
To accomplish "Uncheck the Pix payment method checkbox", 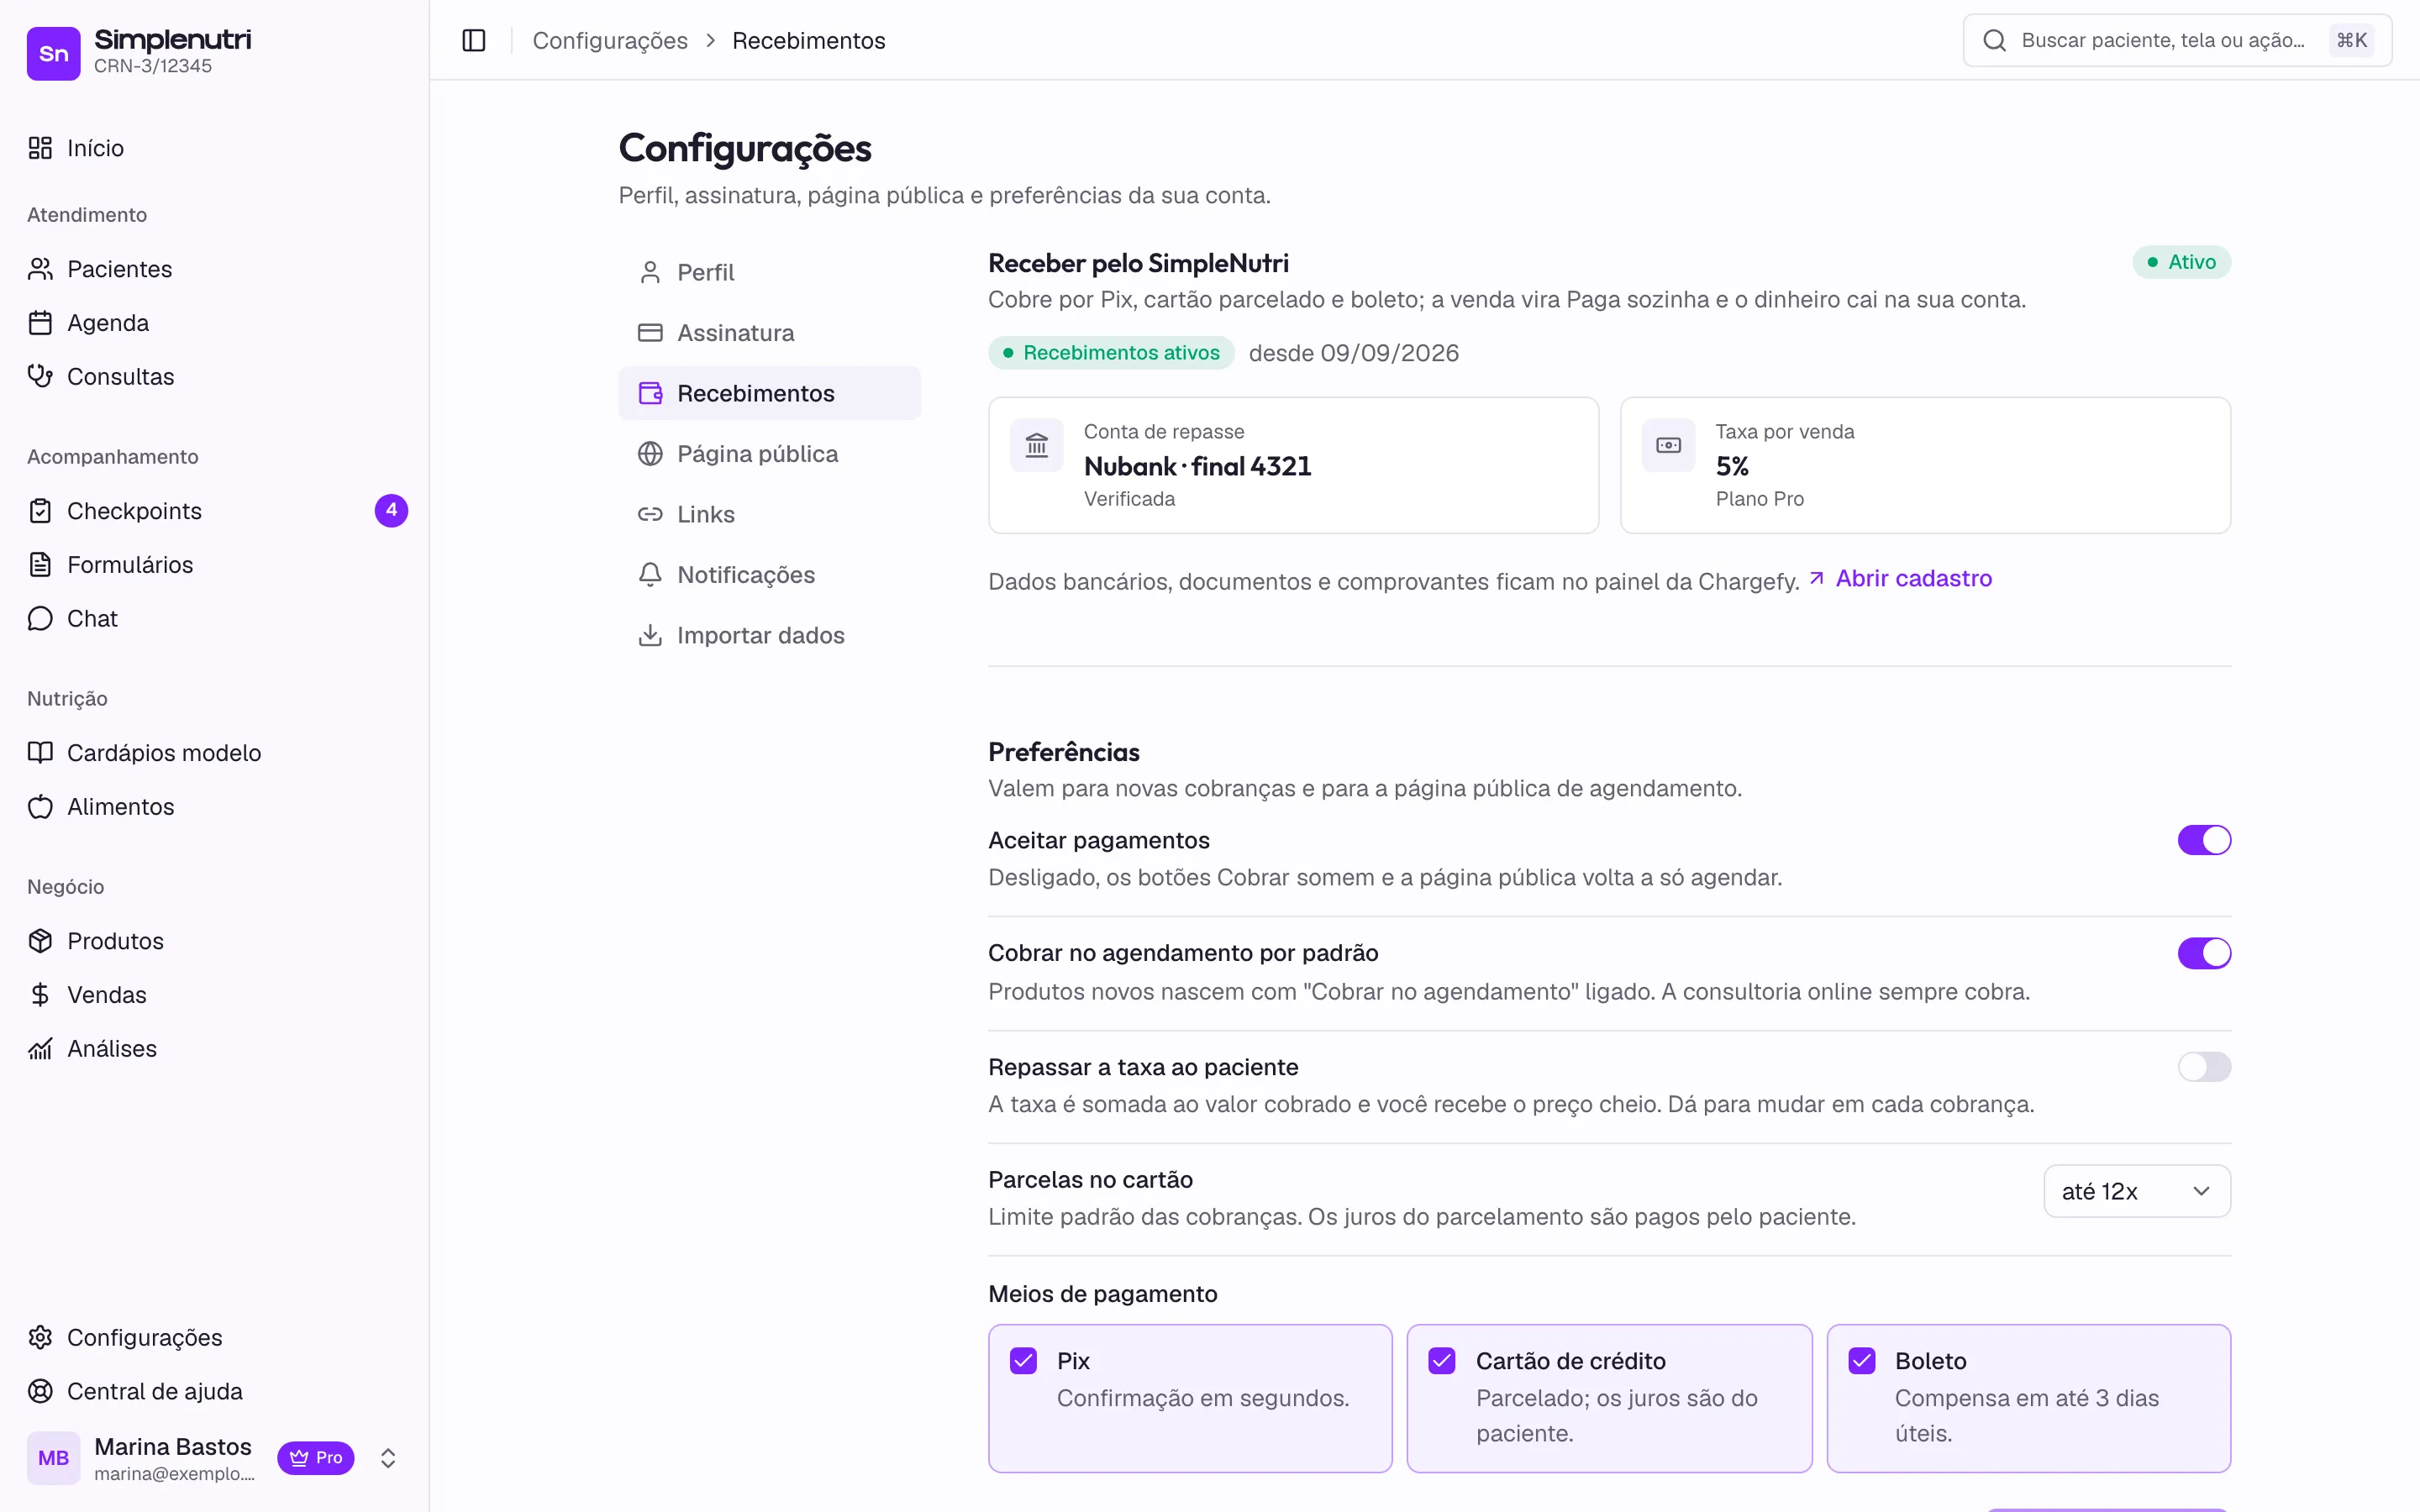I will click(x=1023, y=1361).
